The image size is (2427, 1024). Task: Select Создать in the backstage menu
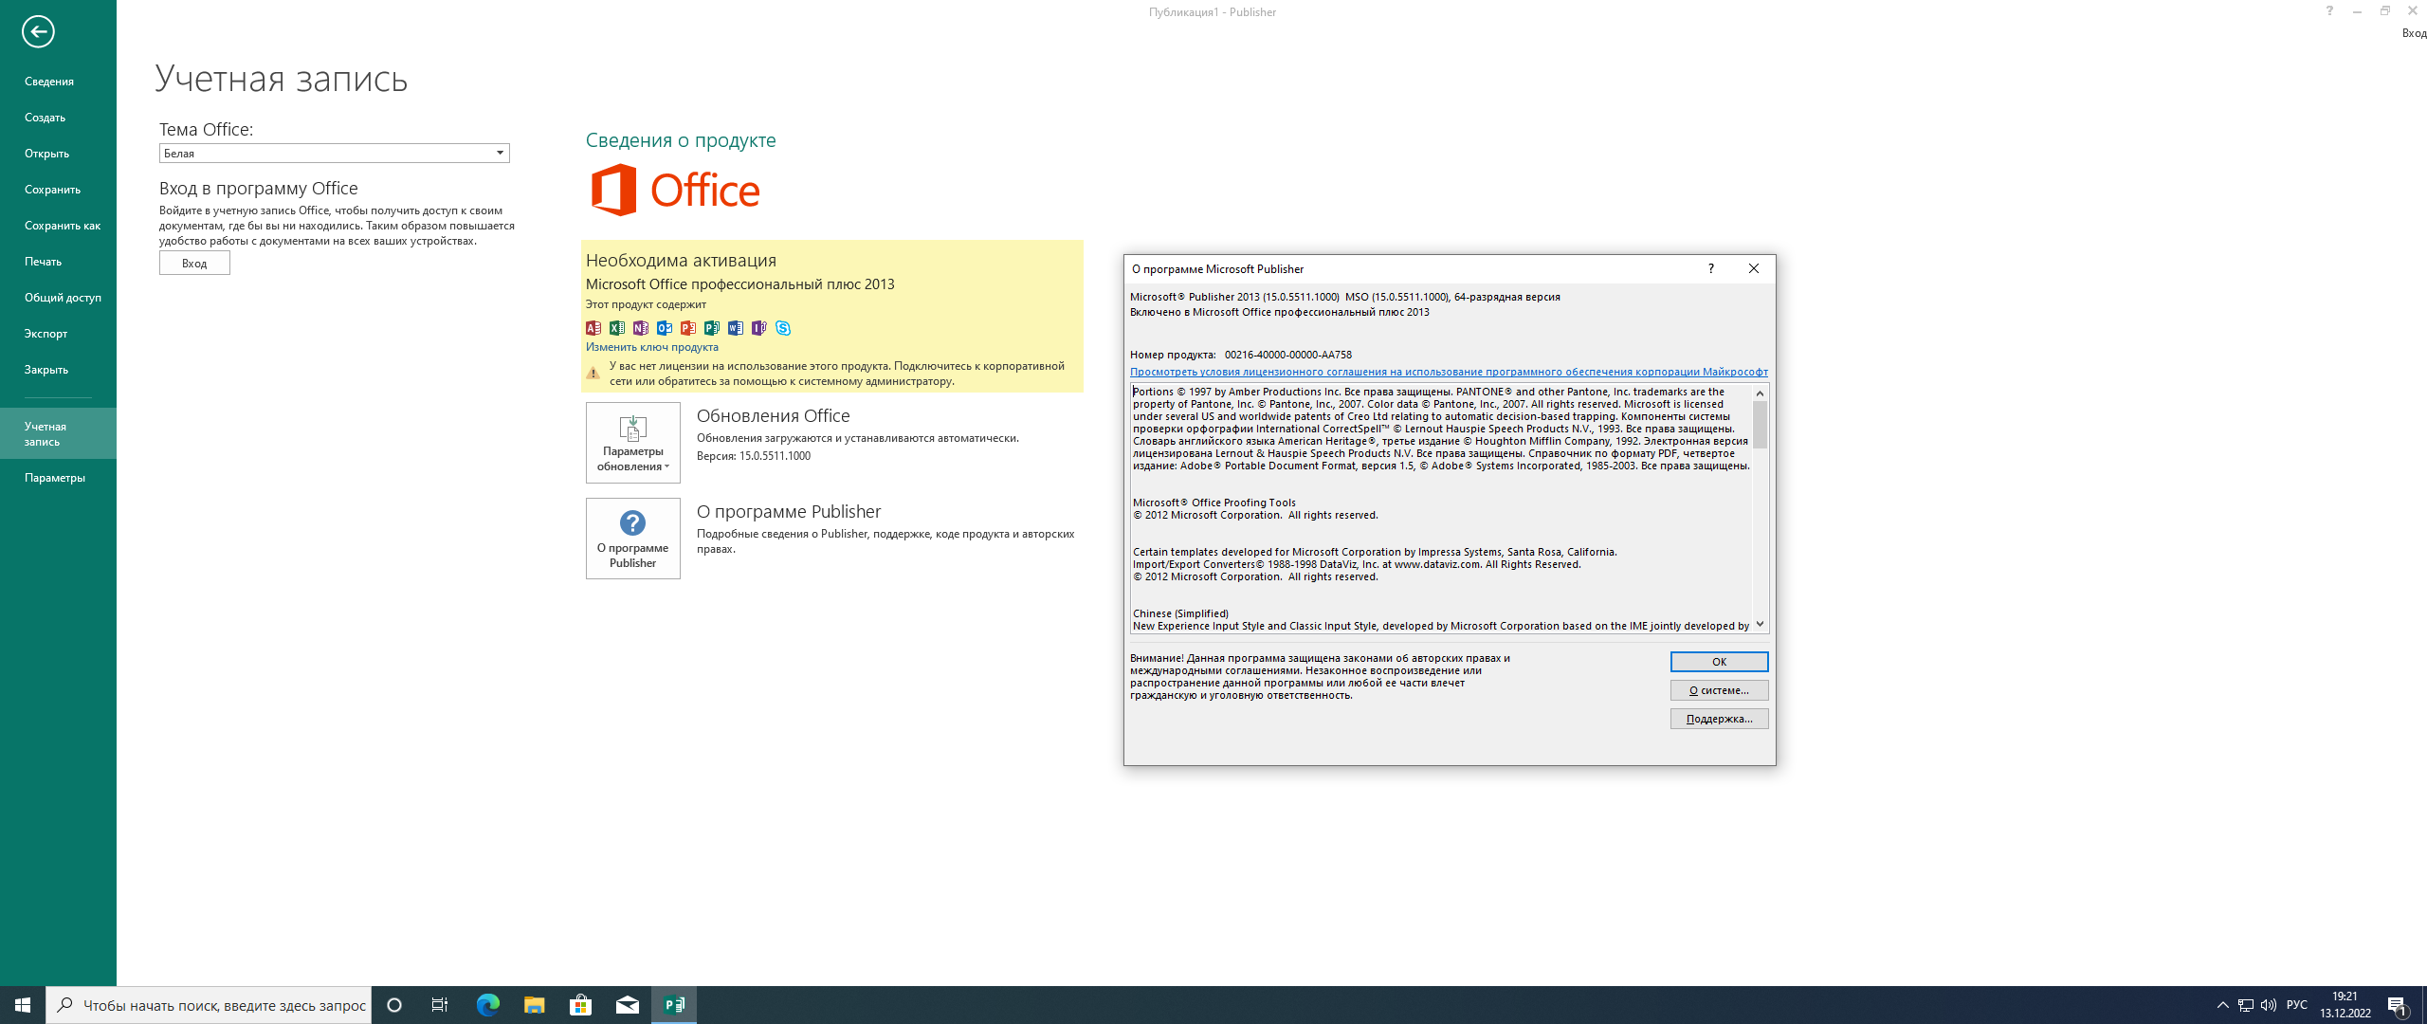pos(58,118)
